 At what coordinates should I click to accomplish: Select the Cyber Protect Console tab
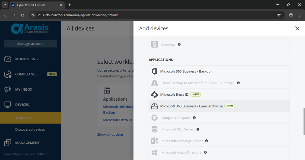37,5
